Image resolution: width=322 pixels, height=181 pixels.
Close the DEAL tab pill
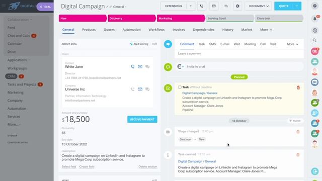tap(41, 7)
